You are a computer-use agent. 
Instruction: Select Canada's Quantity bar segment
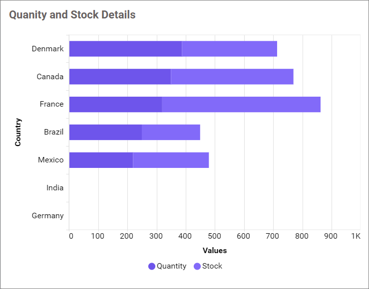(x=120, y=77)
